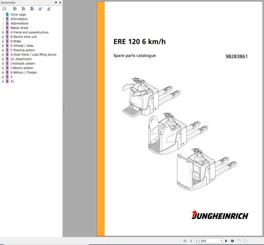Expand the E Wheels / Axles bookmark
The height and width of the screenshot is (245, 264).
tap(3, 46)
